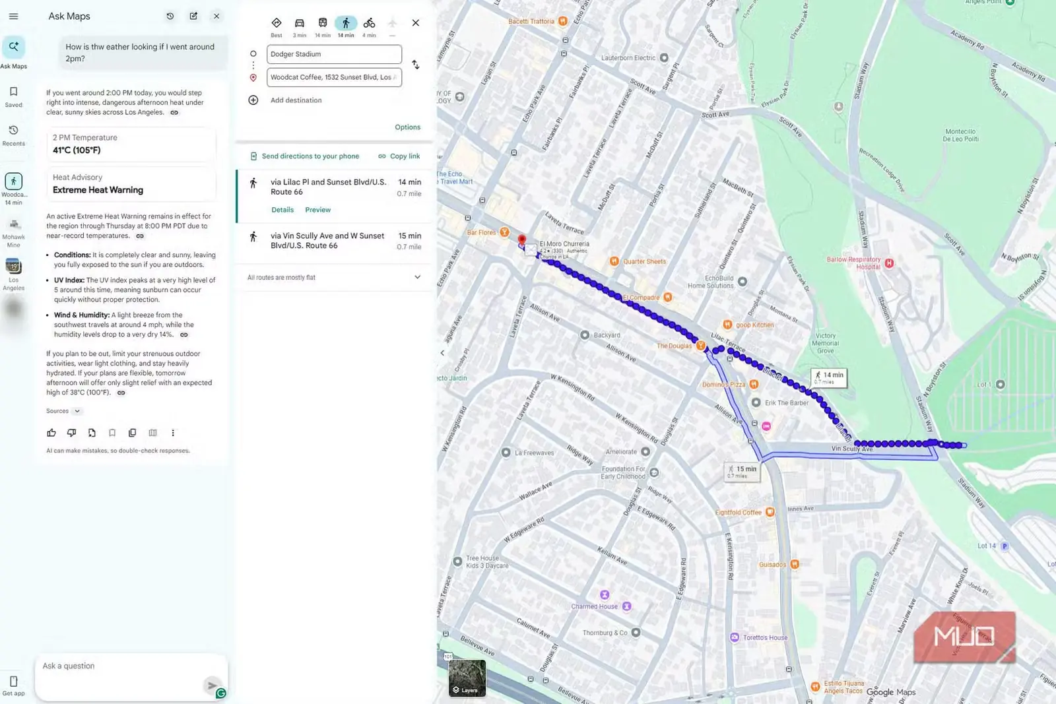Open Get app in sidebar

click(13, 686)
